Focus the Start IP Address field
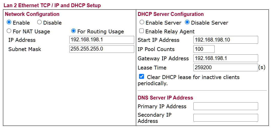Image resolution: width=272 pixels, height=128 pixels. [x=225, y=40]
